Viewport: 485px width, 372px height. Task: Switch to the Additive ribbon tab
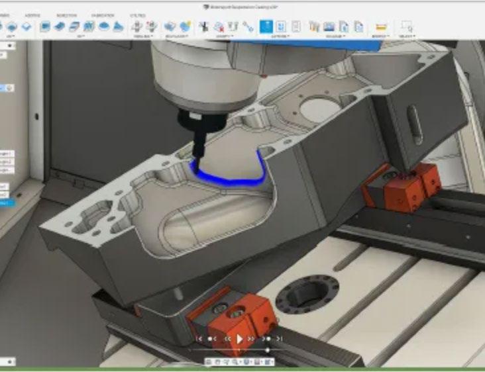[32, 15]
